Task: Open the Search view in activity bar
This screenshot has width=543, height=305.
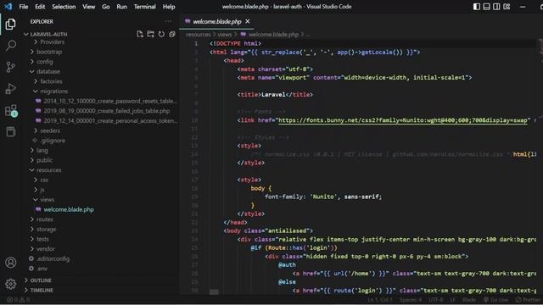Action: [x=10, y=45]
